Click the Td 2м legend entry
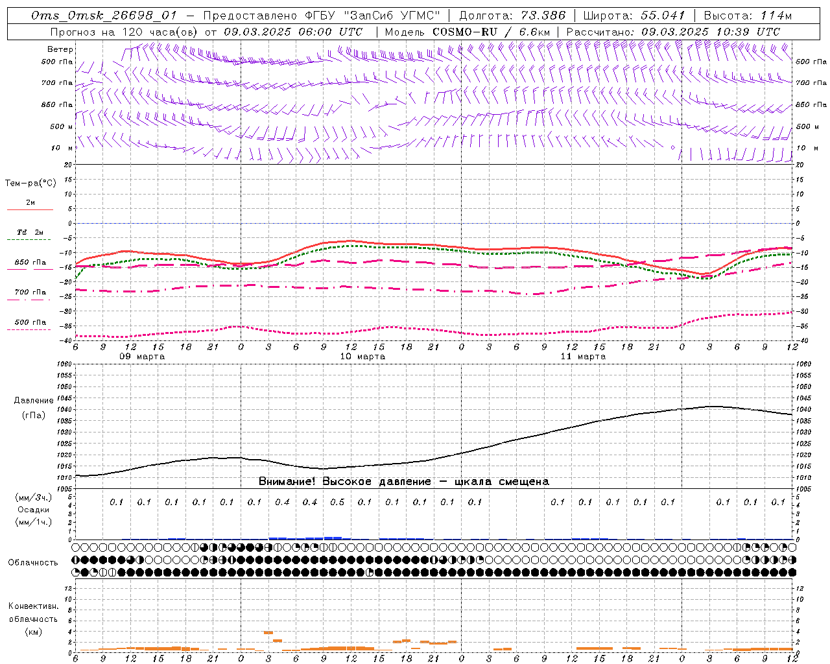 pos(30,232)
